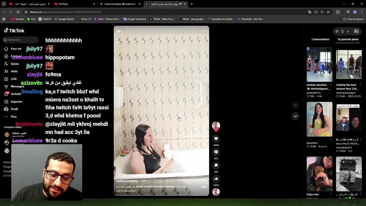This screenshot has width=366, height=206.
Task: Bookmark this page with the star icon
Action: [x=328, y=12]
